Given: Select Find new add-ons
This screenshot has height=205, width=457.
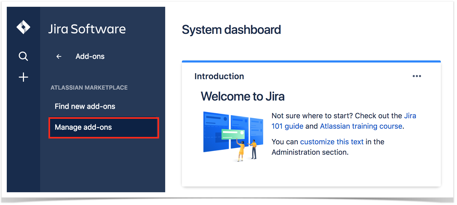Looking at the screenshot, I should point(85,106).
